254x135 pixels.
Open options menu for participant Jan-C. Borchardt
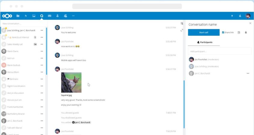coord(248,73)
